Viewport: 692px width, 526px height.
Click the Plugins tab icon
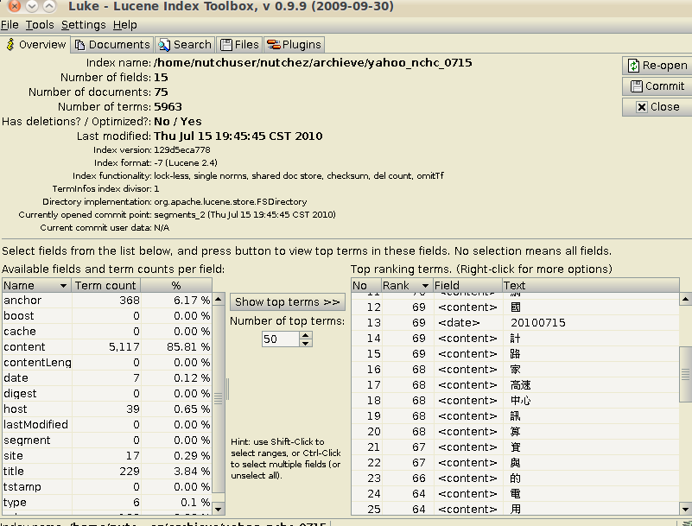click(x=274, y=45)
